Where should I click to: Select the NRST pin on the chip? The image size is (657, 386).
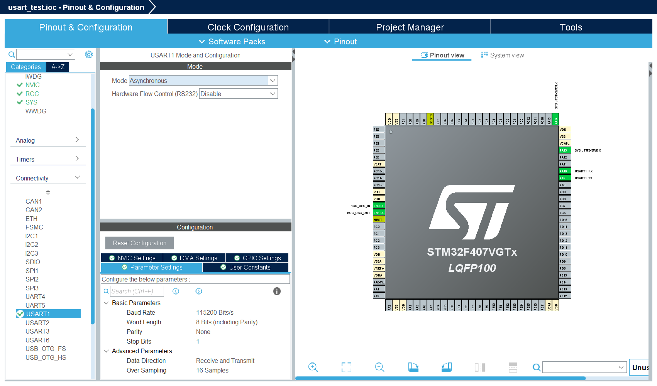pos(379,220)
